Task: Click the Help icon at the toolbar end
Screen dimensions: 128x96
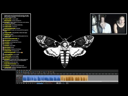Action: tap(53, 72)
